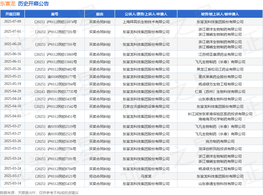Select case number (2025)沪0112民初15602号
Image resolution: width=263 pixels, height=195 pixels.
(56, 62)
